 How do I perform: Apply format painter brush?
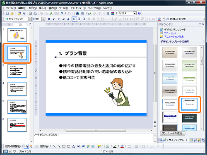pyautogui.click(x=51, y=13)
